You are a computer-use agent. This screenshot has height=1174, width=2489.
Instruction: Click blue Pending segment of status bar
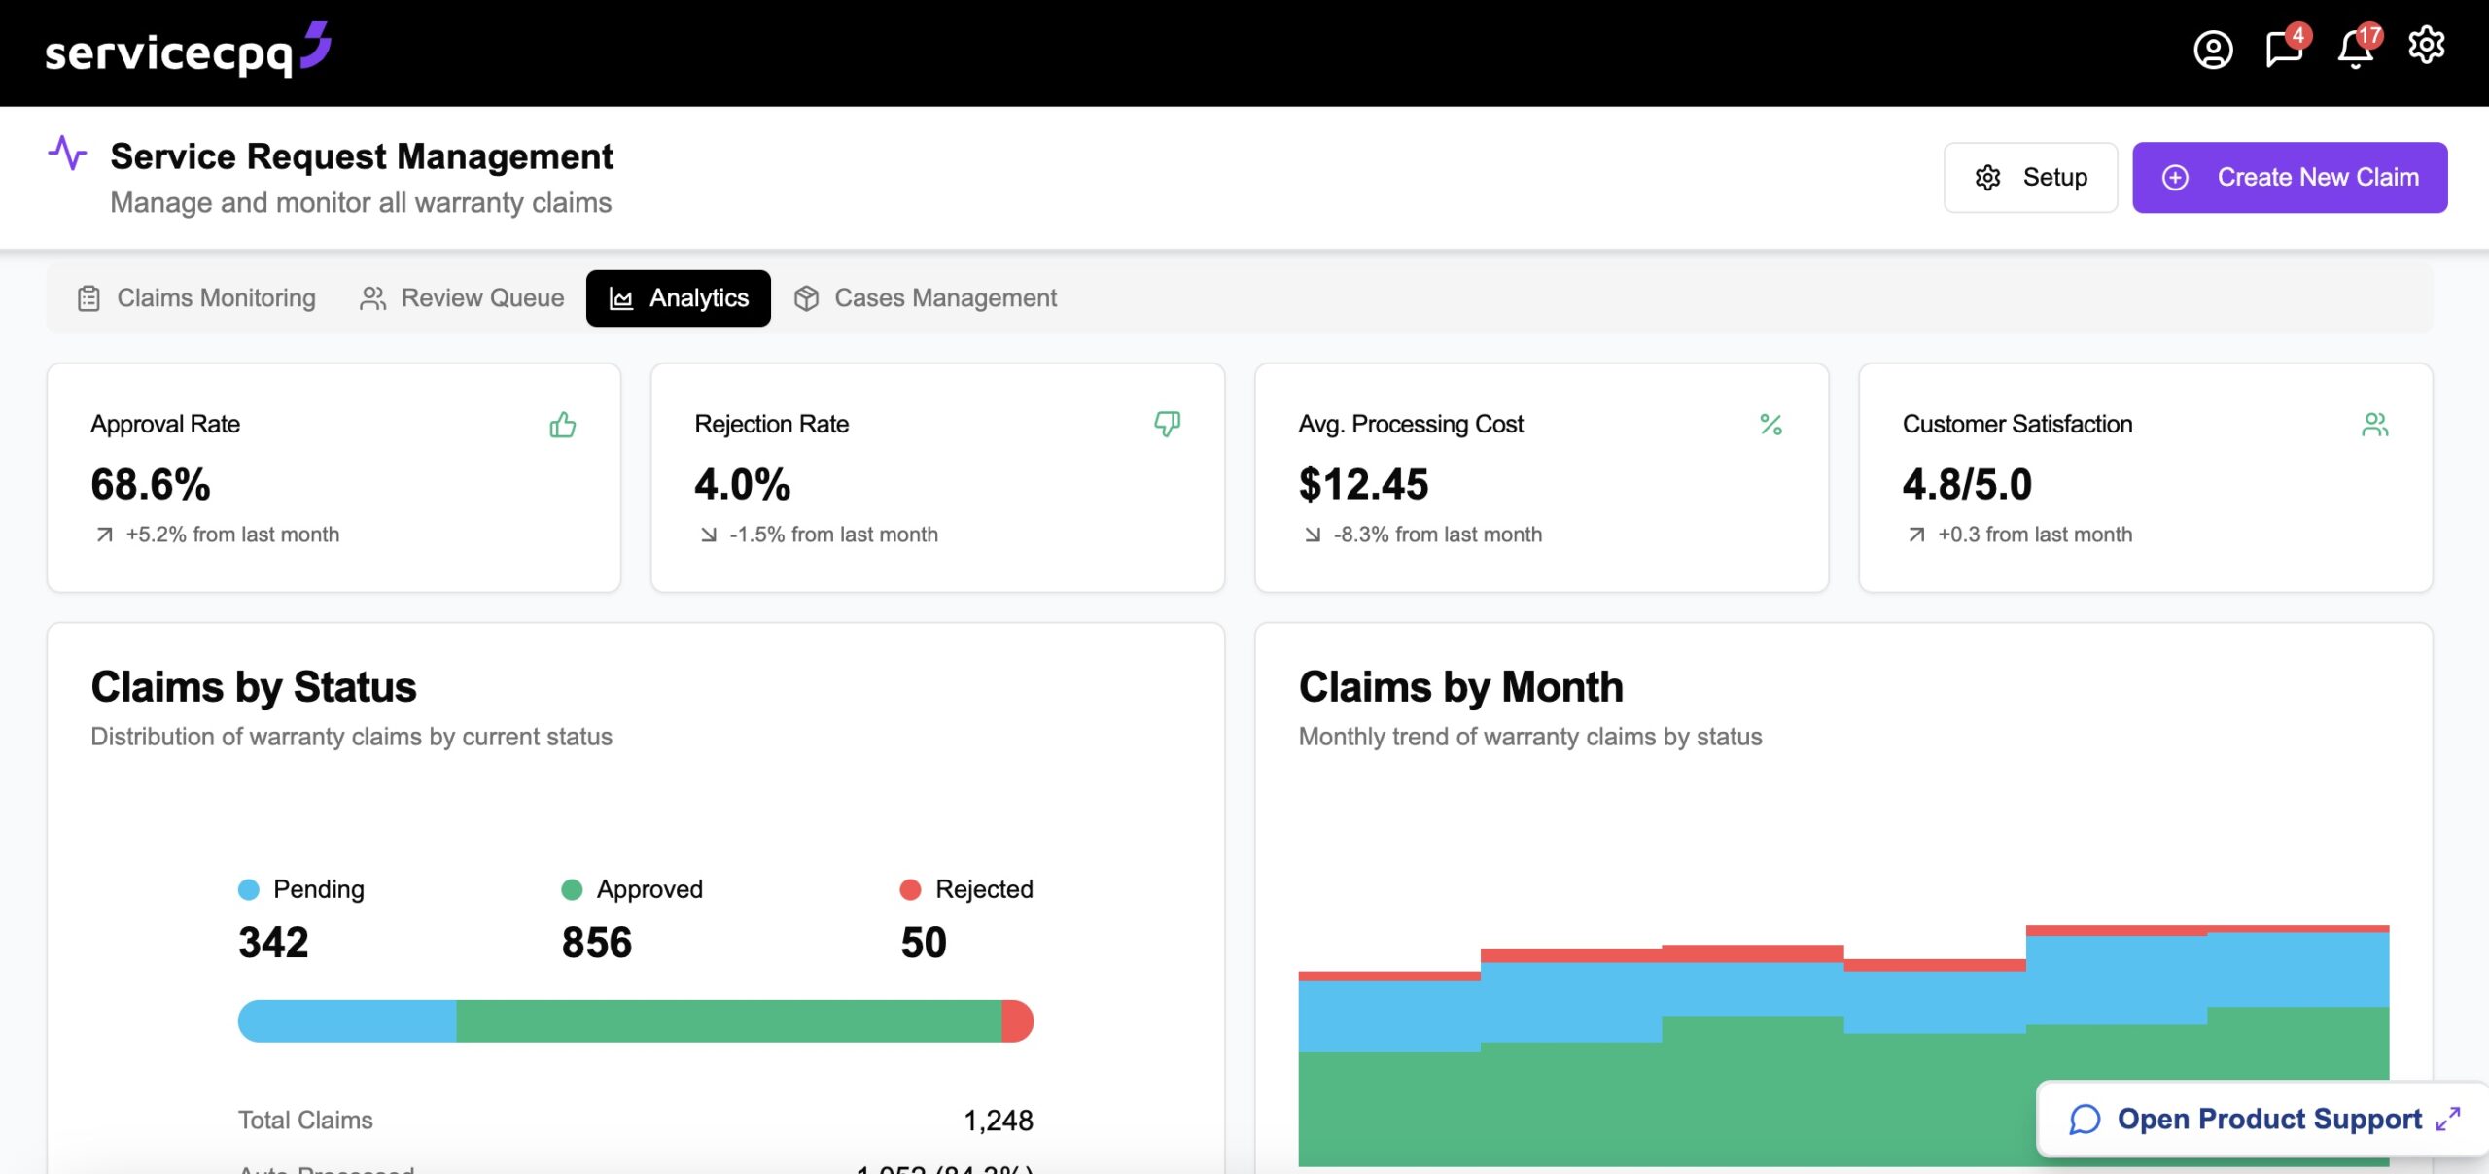click(347, 1021)
